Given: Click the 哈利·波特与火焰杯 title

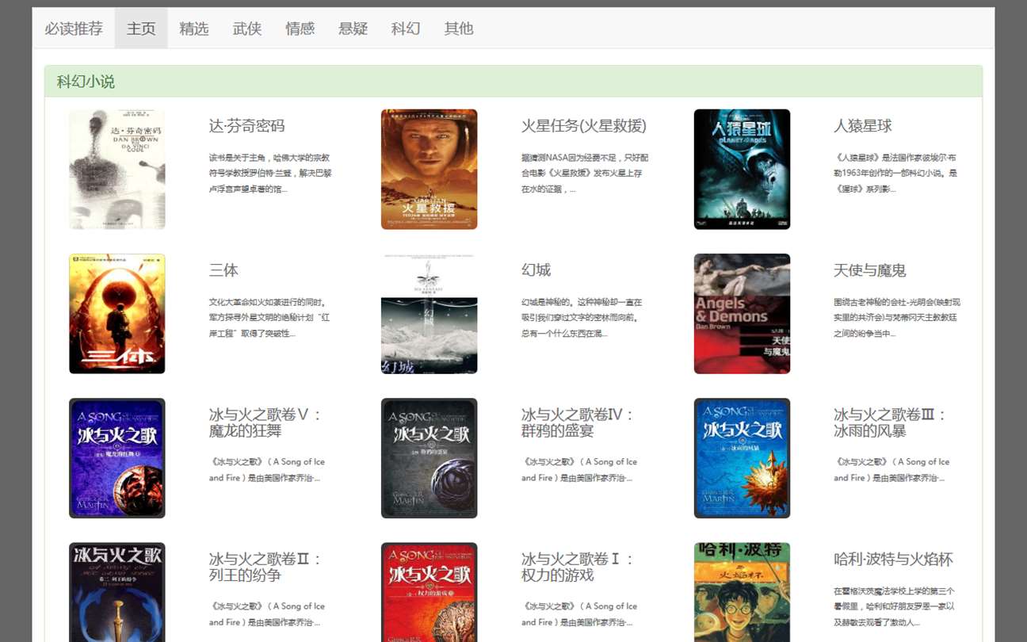Looking at the screenshot, I should point(893,560).
